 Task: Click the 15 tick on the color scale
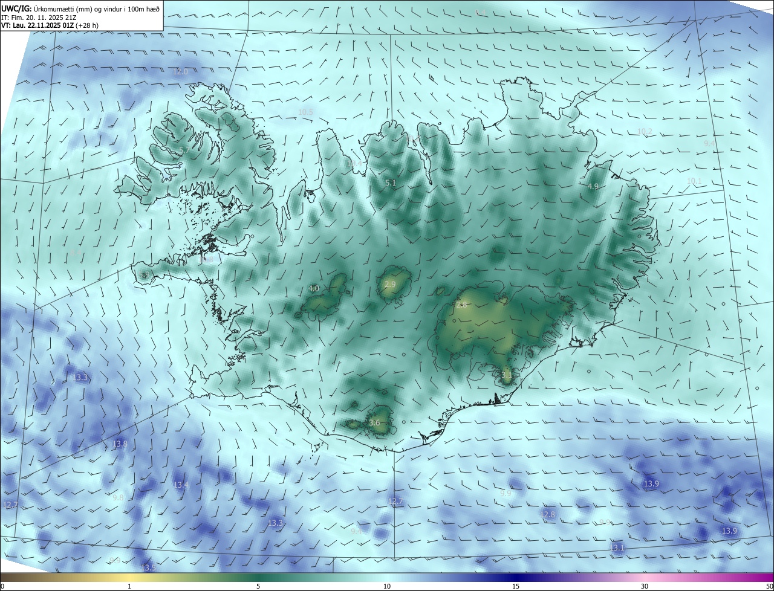click(516, 586)
